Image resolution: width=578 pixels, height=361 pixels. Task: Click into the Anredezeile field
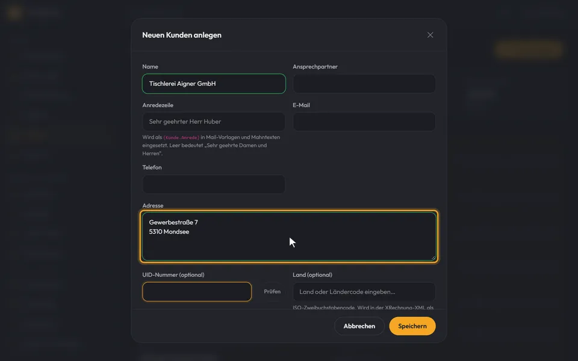214,122
